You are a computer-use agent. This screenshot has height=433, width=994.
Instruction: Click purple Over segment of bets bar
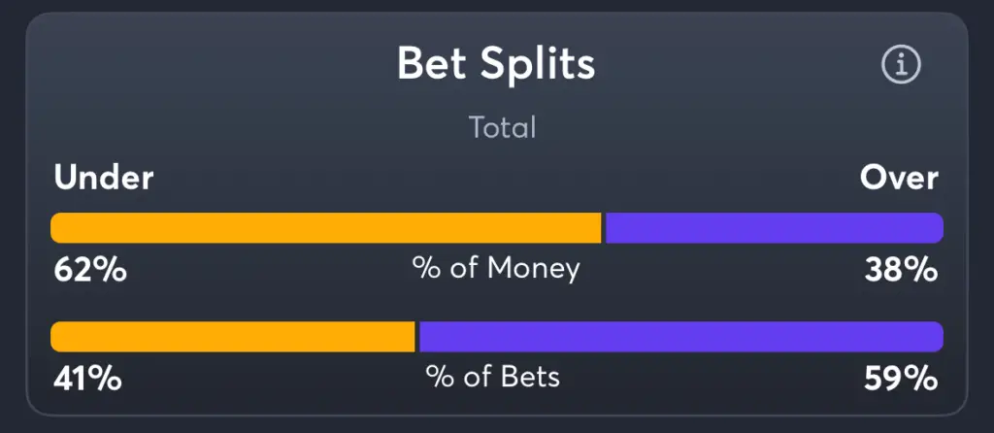[681, 337]
